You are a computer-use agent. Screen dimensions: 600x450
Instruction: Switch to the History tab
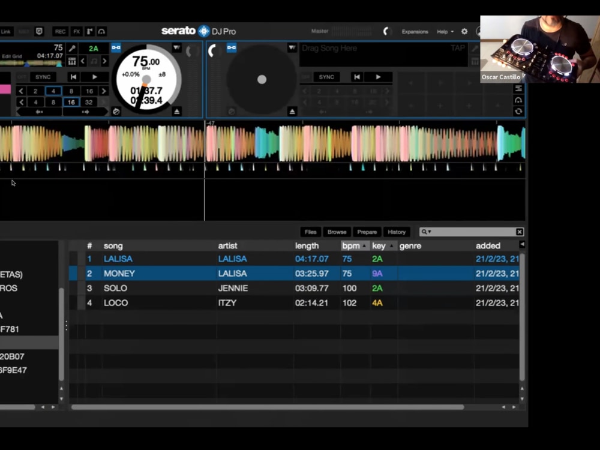pyautogui.click(x=397, y=232)
